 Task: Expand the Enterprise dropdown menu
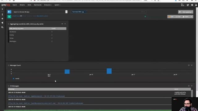tap(48, 5)
